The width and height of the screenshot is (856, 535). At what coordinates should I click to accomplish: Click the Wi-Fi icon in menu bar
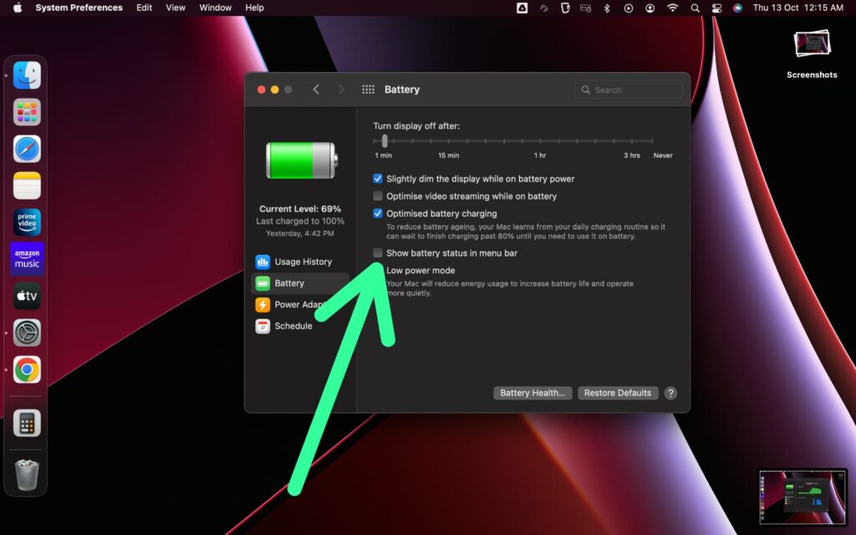672,8
